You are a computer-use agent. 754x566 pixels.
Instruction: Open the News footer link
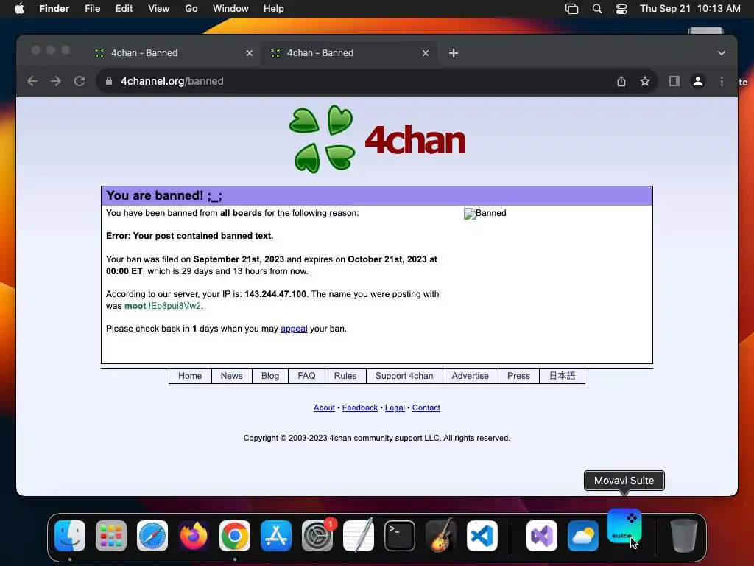[x=231, y=376]
